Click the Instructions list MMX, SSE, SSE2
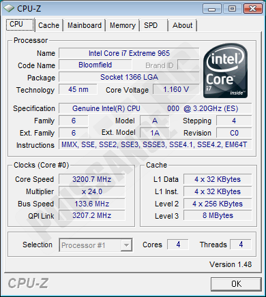 click(x=155, y=144)
